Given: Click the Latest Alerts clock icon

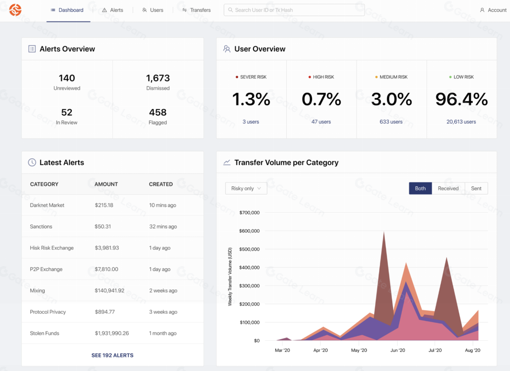Looking at the screenshot, I should click(x=32, y=162).
